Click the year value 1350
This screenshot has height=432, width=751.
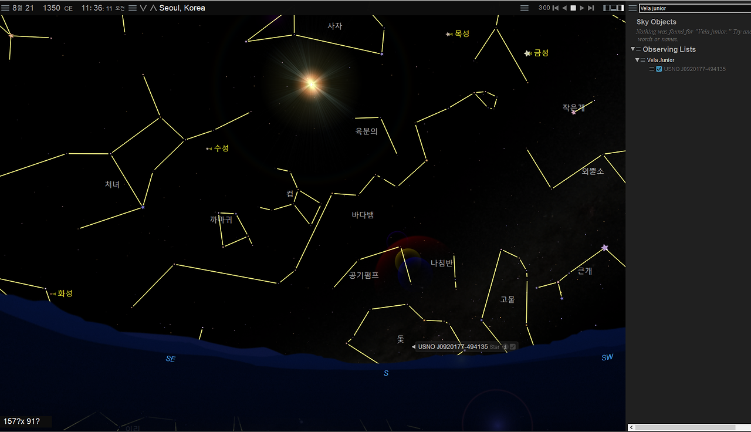[x=52, y=8]
